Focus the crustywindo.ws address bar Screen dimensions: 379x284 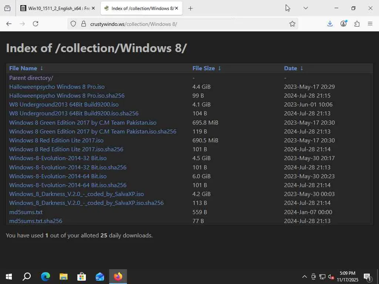tap(184, 24)
